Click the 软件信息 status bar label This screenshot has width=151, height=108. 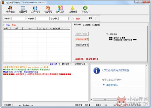click(7, 105)
